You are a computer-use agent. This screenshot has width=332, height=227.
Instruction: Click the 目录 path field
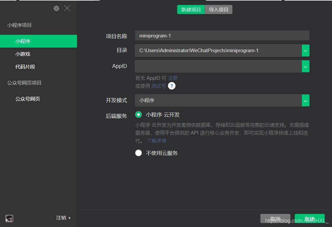(218, 51)
